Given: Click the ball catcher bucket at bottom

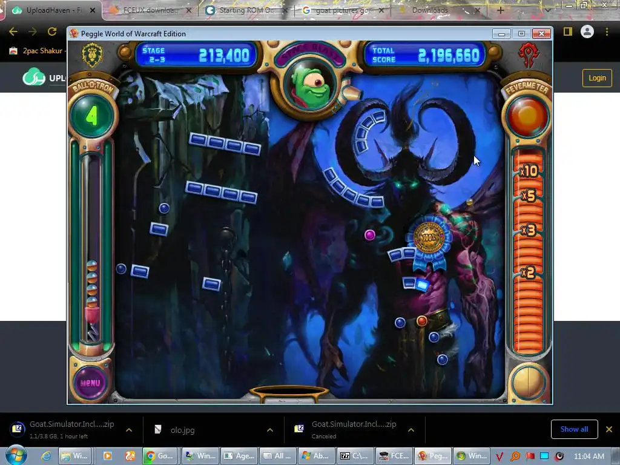Looking at the screenshot, I should [x=289, y=394].
